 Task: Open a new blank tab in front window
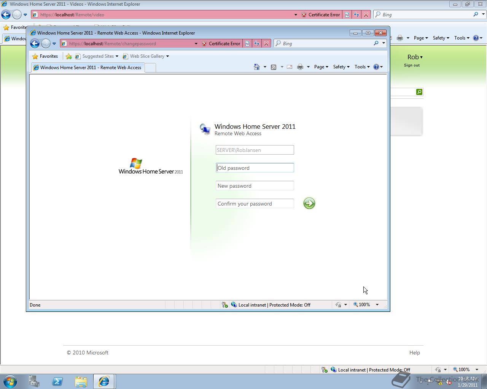point(150,68)
